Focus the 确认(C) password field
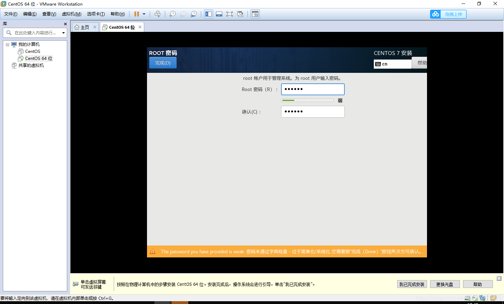 pos(313,112)
